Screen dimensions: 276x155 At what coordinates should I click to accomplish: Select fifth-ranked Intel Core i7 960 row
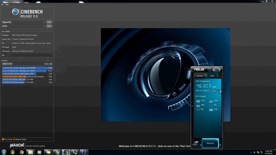click(27, 79)
